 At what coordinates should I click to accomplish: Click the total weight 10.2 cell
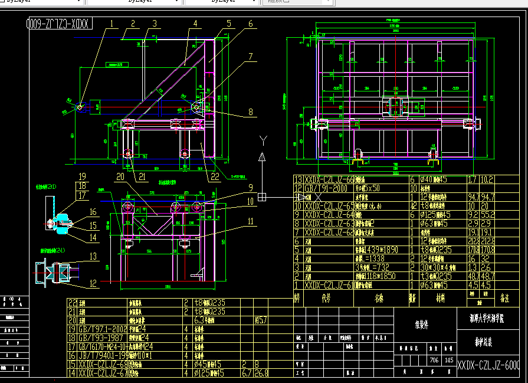[x=487, y=179]
